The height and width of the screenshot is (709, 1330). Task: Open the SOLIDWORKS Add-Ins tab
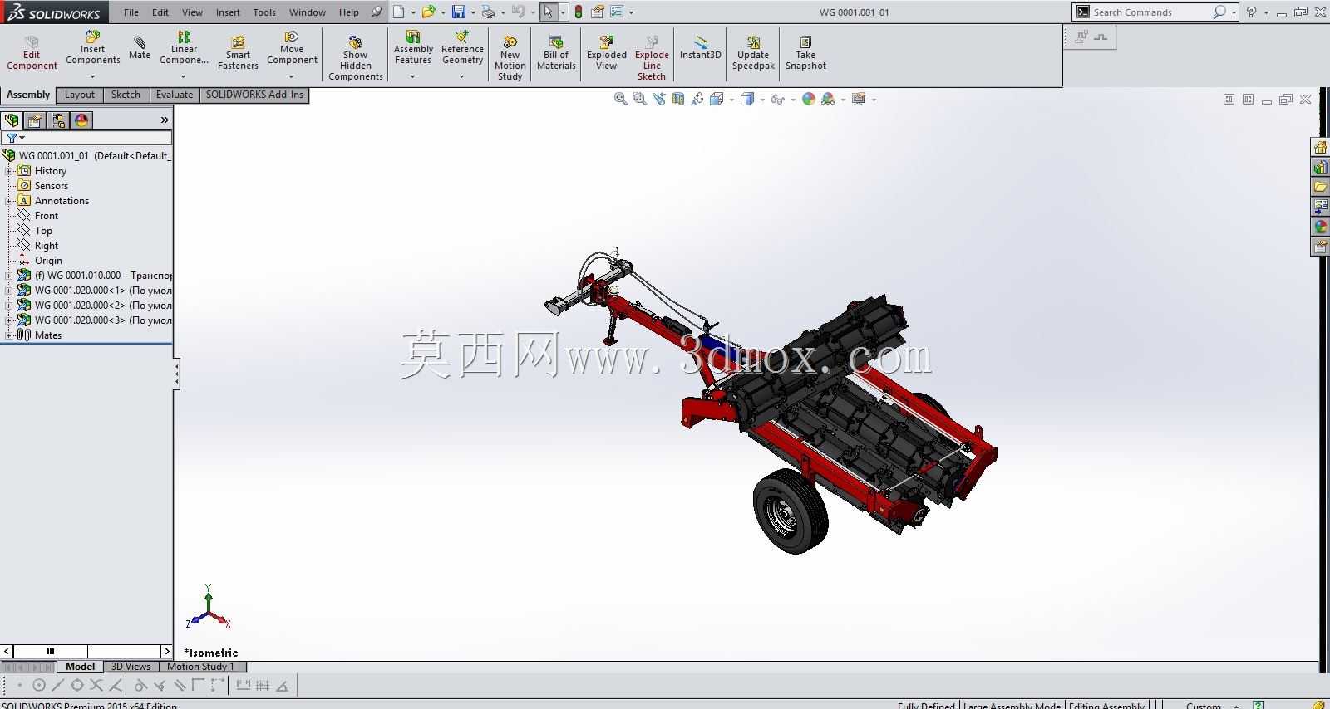click(254, 95)
